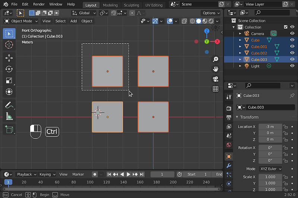
Task: Open the timeline Marker menu
Action: [x=78, y=174]
